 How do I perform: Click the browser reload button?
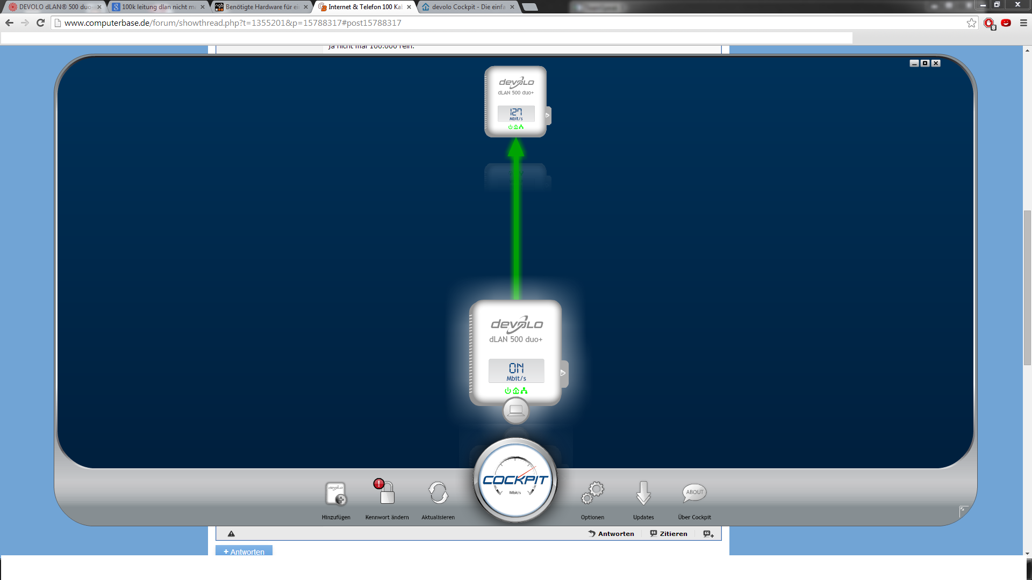click(x=40, y=23)
